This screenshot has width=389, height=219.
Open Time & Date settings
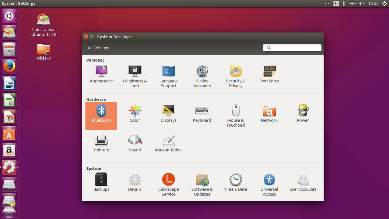(x=236, y=182)
